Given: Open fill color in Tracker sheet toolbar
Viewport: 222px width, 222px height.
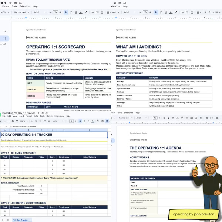Looking at the screenshot, I should (98, 121).
